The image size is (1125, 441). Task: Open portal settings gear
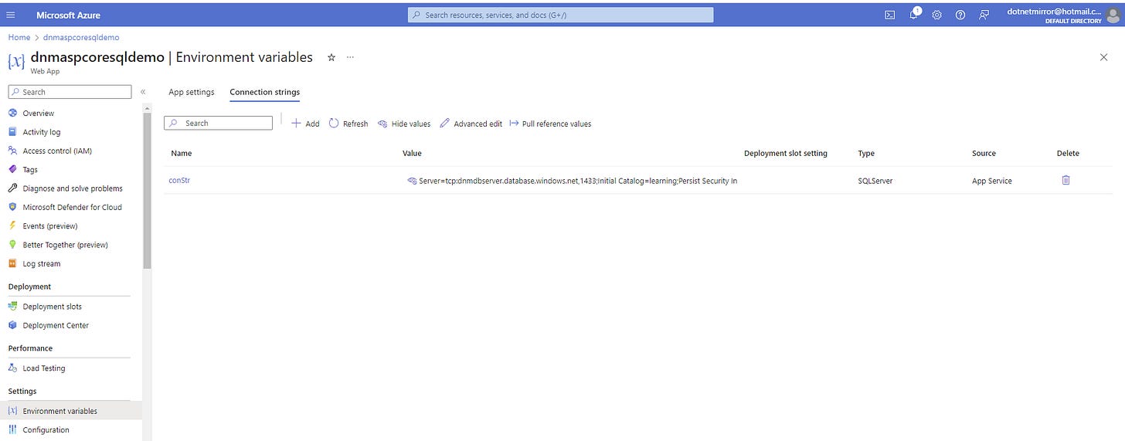936,15
